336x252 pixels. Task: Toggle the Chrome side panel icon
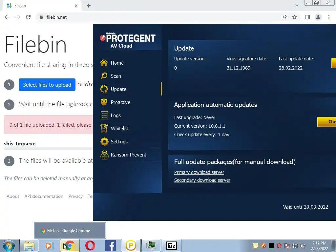[x=308, y=17]
